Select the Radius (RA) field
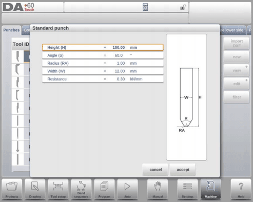Screen dimensions: 253x202 (103, 63)
